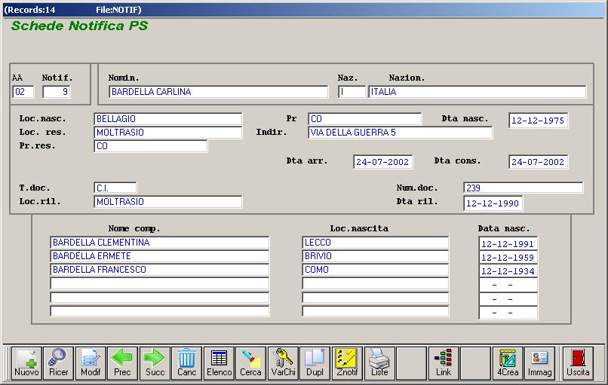Click Loc.nascita field LECCO
This screenshot has width=608, height=385.
tap(376, 243)
